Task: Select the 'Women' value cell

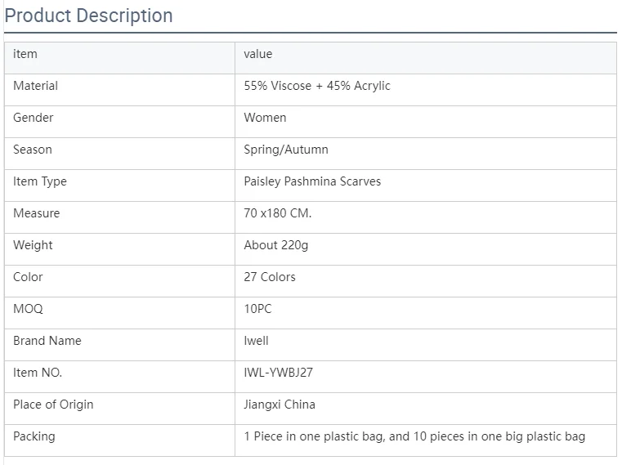Action: click(x=265, y=118)
